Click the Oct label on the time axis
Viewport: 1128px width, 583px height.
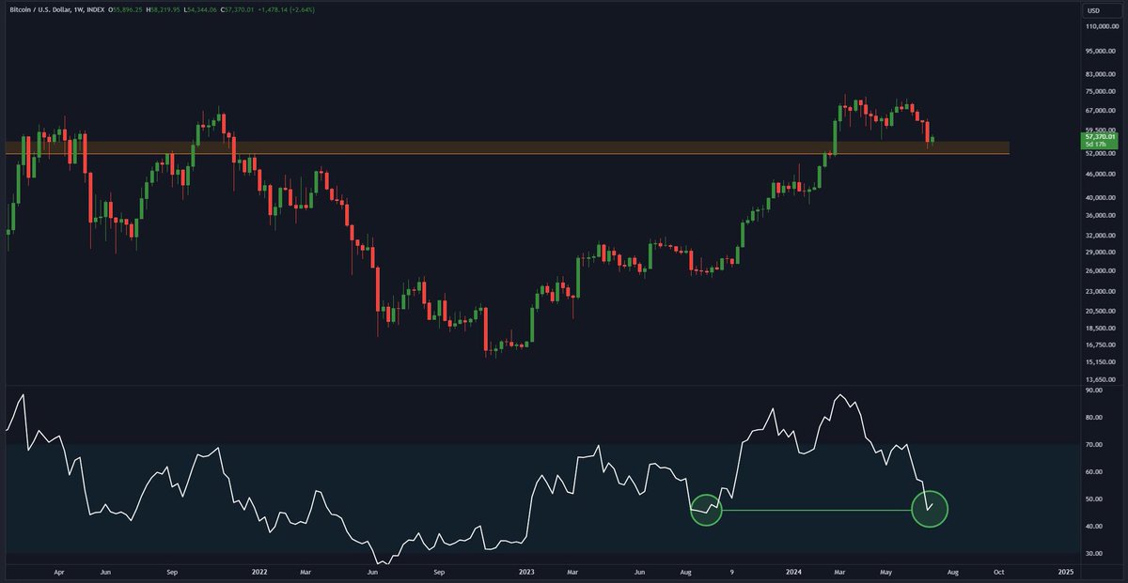[999, 570]
